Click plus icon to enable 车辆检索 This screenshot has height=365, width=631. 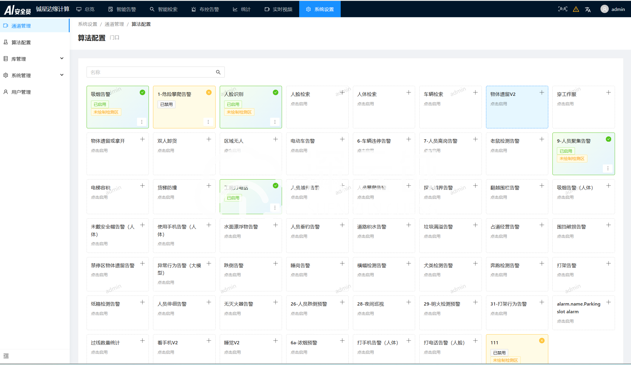coord(475,92)
